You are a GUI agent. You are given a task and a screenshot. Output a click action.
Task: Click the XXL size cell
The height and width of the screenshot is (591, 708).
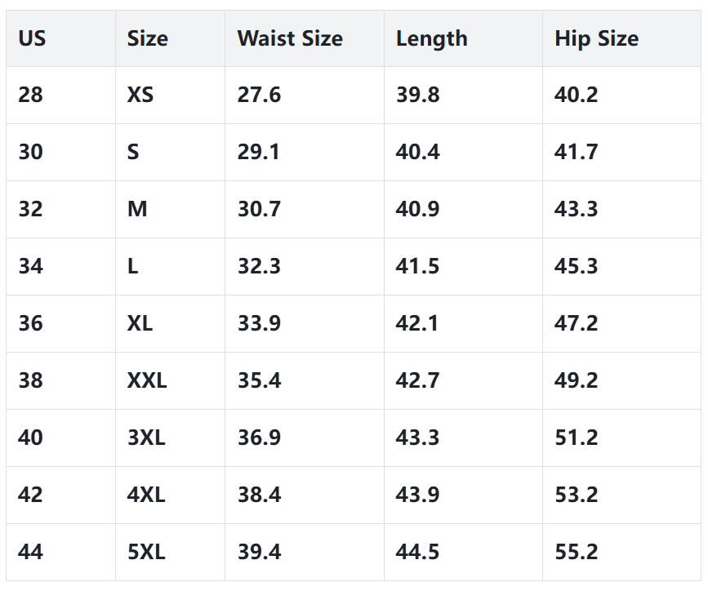[147, 381]
